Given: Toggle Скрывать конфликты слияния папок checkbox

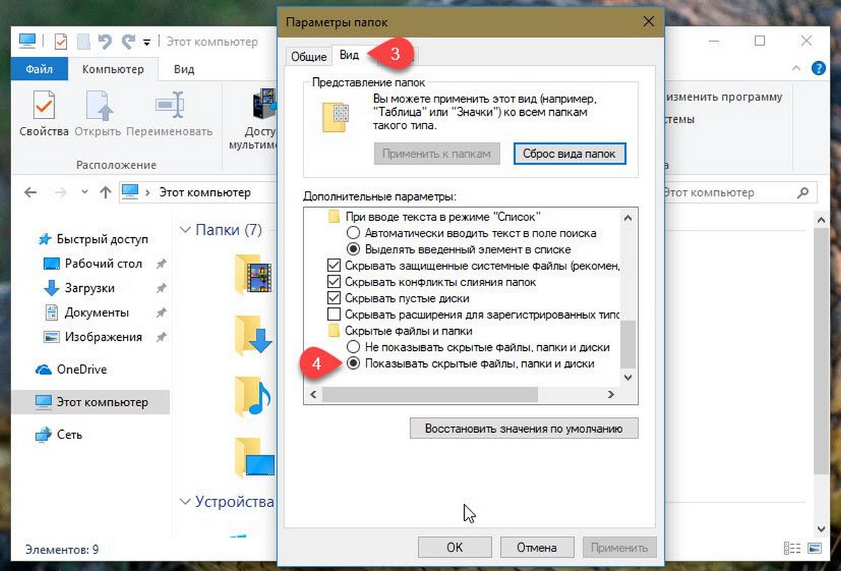Looking at the screenshot, I should pyautogui.click(x=334, y=282).
